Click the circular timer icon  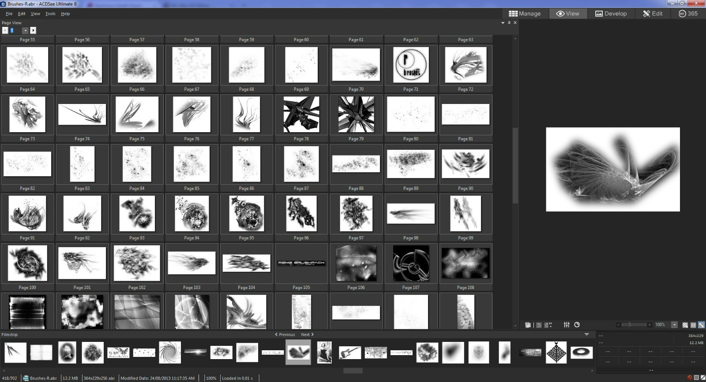pyautogui.click(x=577, y=325)
